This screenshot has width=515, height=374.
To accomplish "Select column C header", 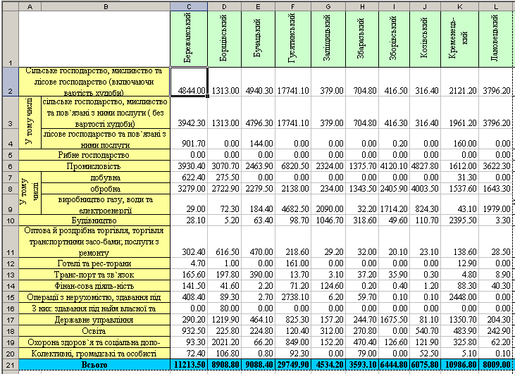I will coord(189,6).
